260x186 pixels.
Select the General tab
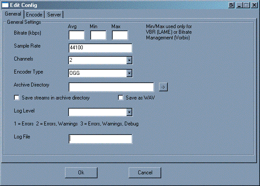13,14
